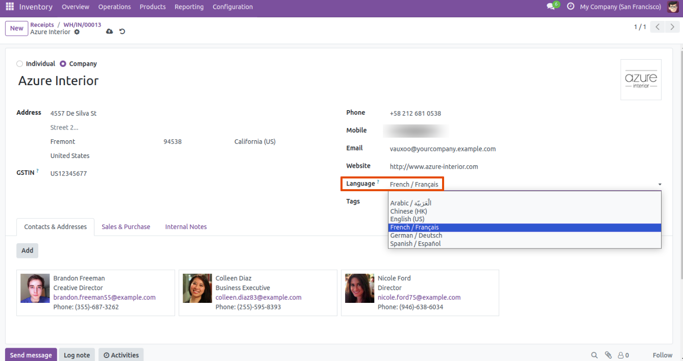Viewport: 683px width, 361px height.
Task: Open the apps grid home menu
Action: point(10,7)
